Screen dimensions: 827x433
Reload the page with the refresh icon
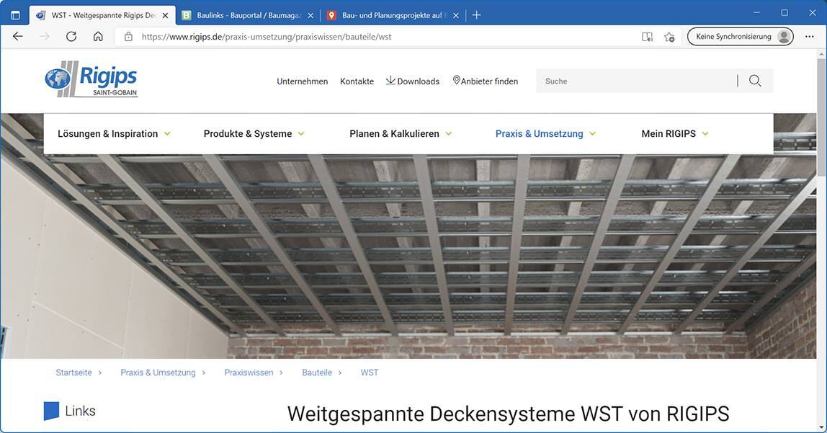pos(71,37)
